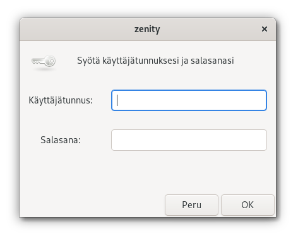The image size is (298, 241).
Task: Dismiss the login prompt via Peru
Action: click(191, 205)
